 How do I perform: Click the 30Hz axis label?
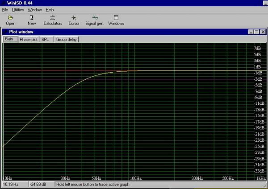66,178
